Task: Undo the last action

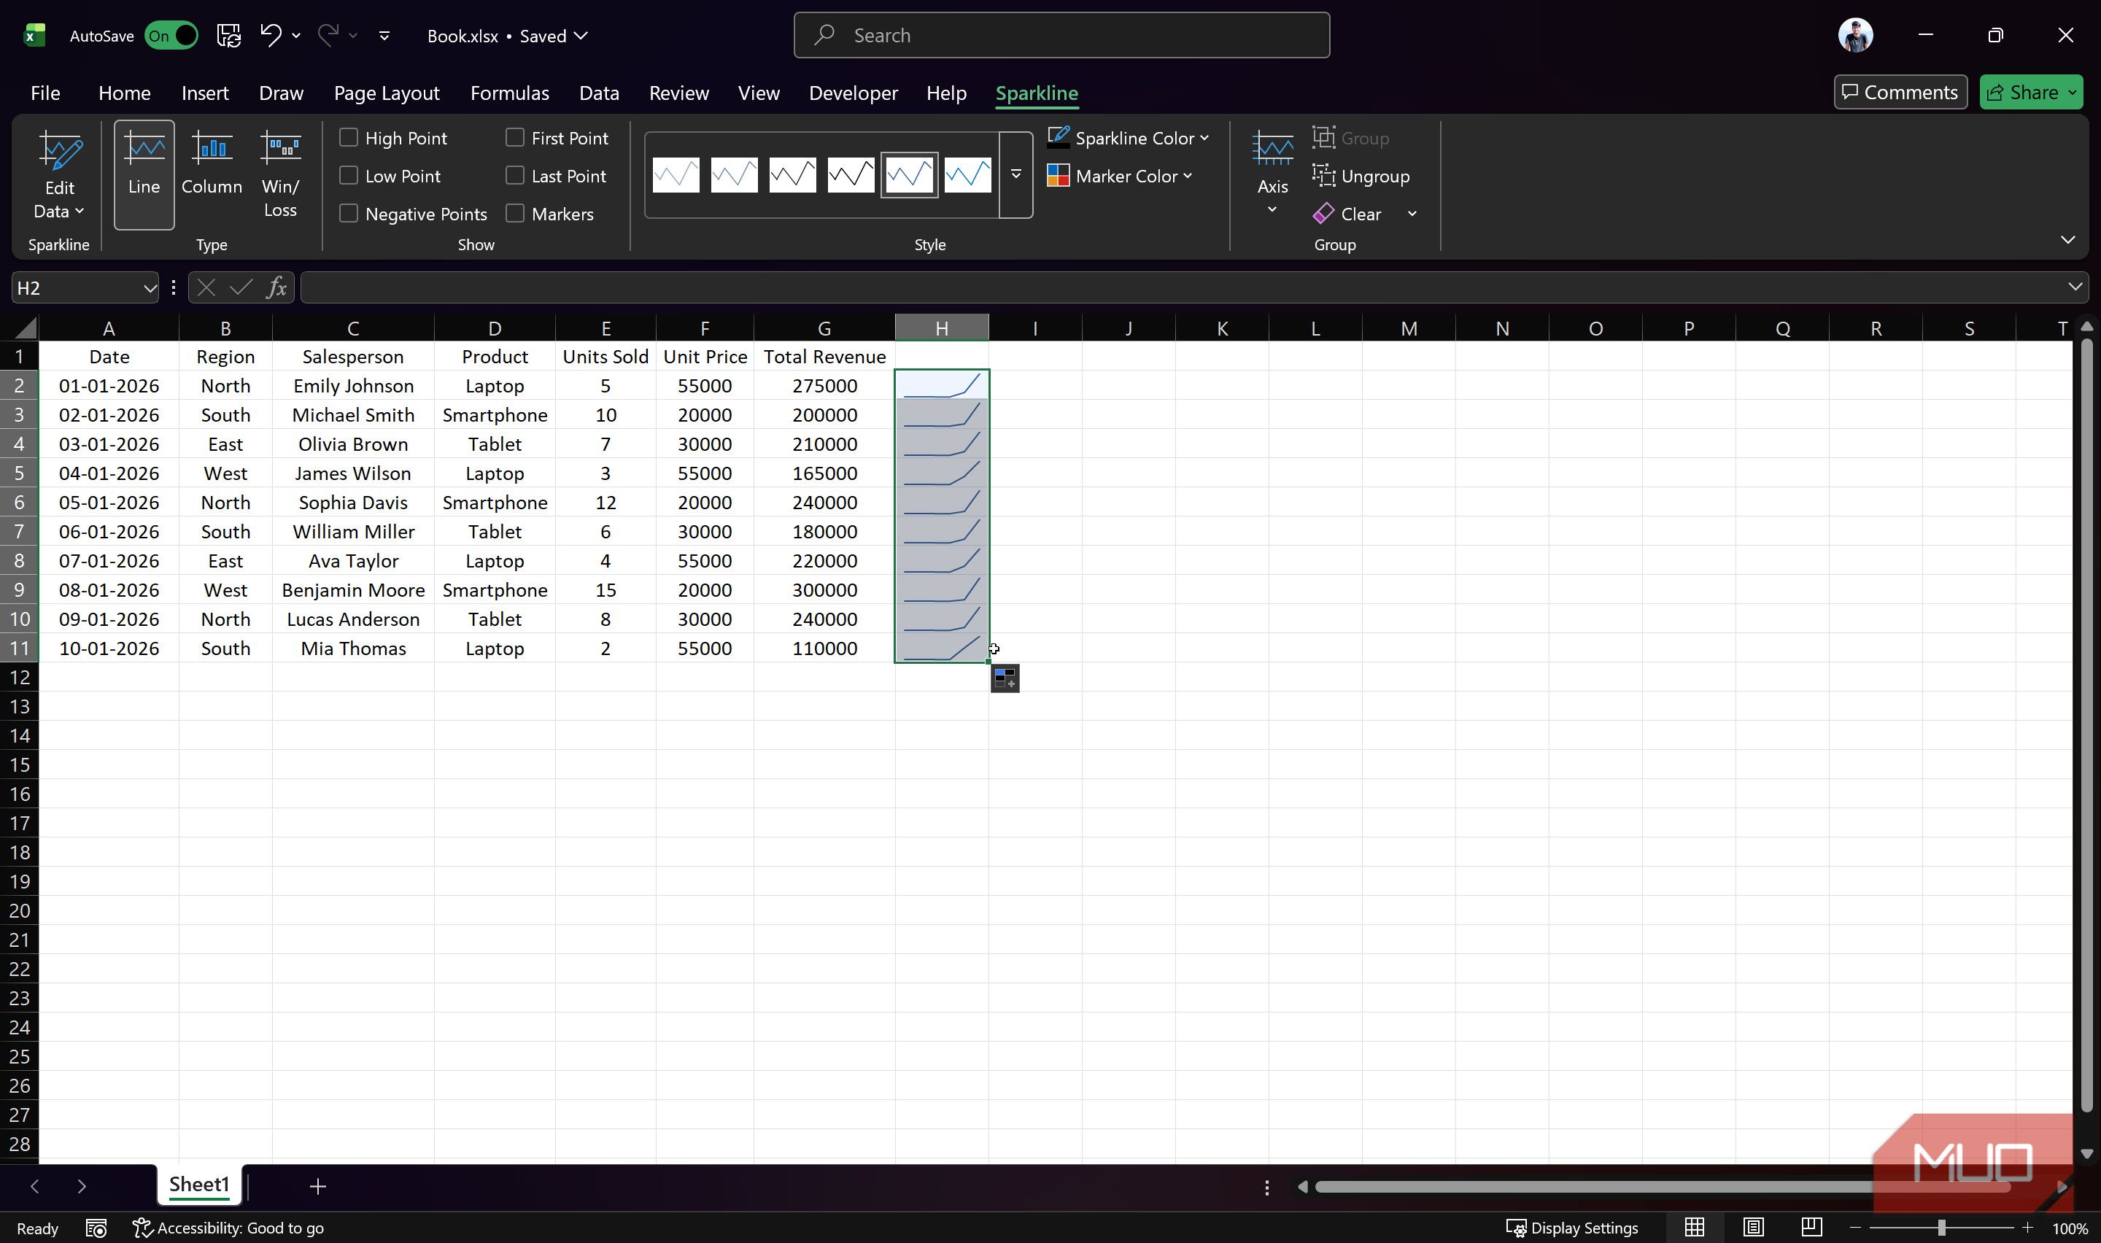Action: (271, 35)
